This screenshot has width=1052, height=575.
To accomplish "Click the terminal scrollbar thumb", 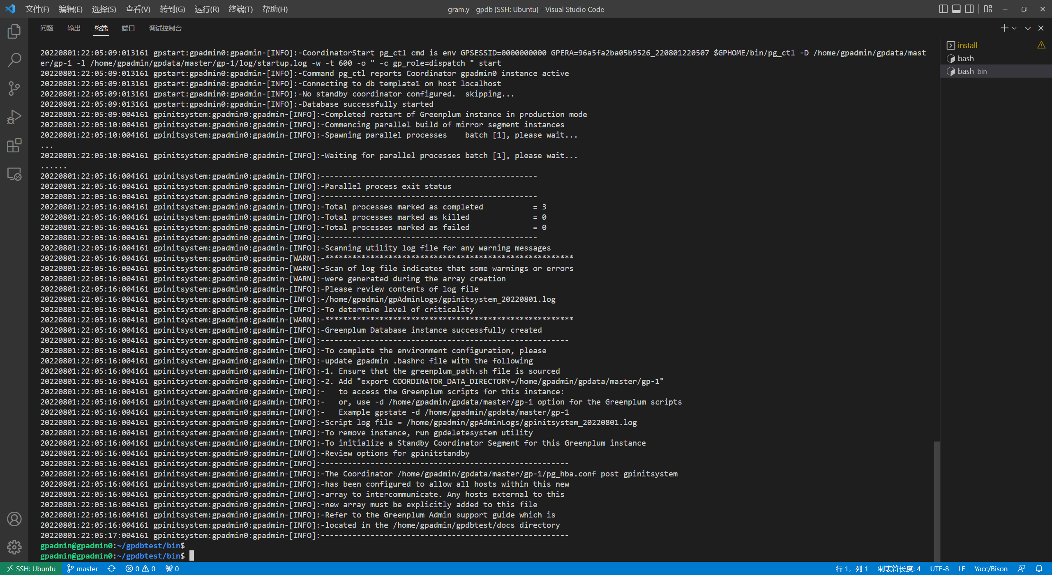I will [x=937, y=501].
